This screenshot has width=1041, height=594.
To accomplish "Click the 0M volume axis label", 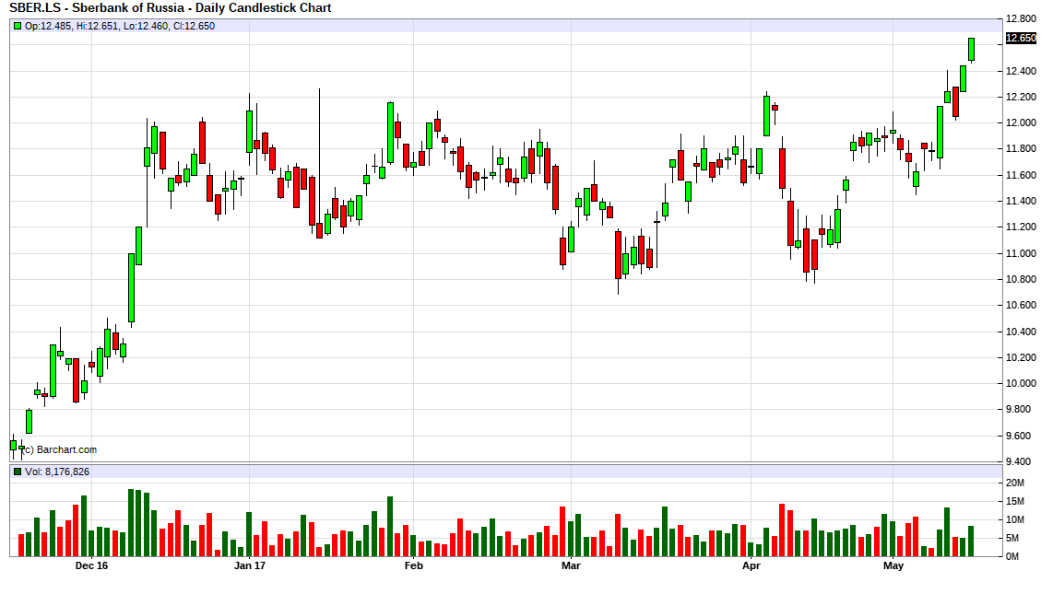I will click(x=1012, y=556).
